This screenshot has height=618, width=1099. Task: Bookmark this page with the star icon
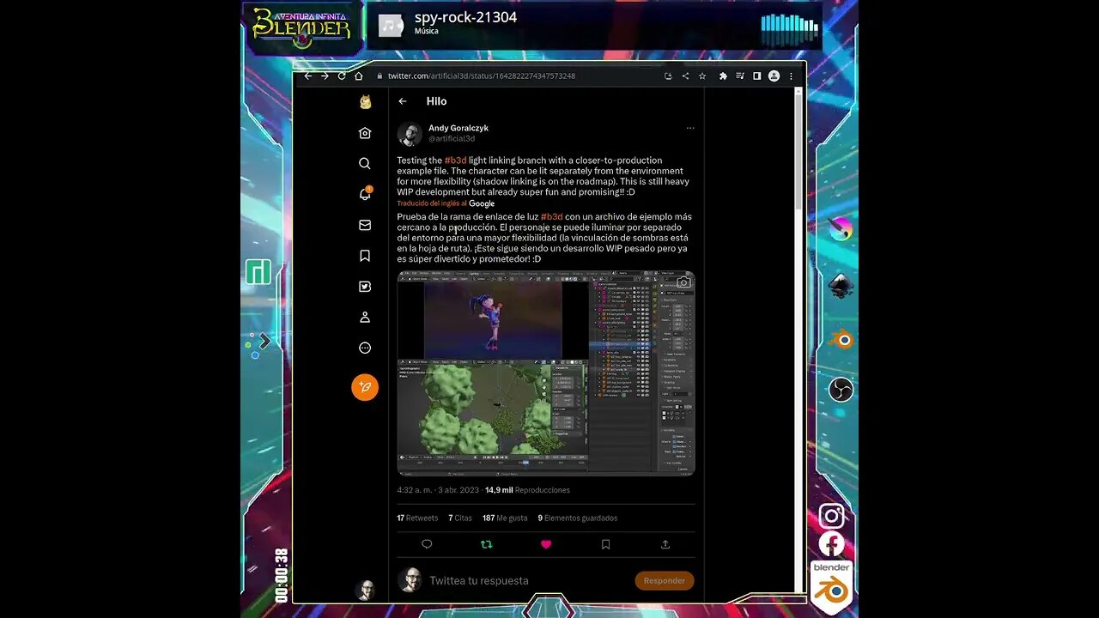702,76
